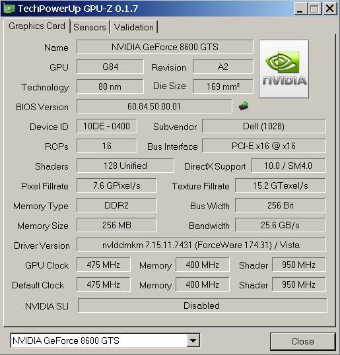Click the BIOS Version field 60.84.50.00.01
The height and width of the screenshot is (355, 340).
(x=154, y=106)
